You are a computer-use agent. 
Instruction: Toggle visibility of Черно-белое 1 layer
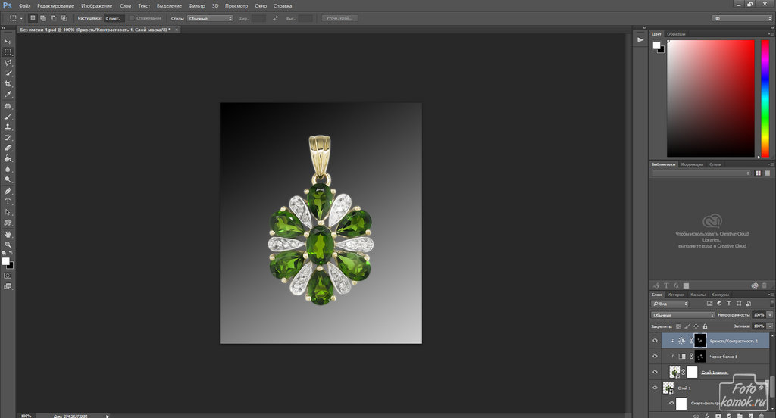click(656, 356)
